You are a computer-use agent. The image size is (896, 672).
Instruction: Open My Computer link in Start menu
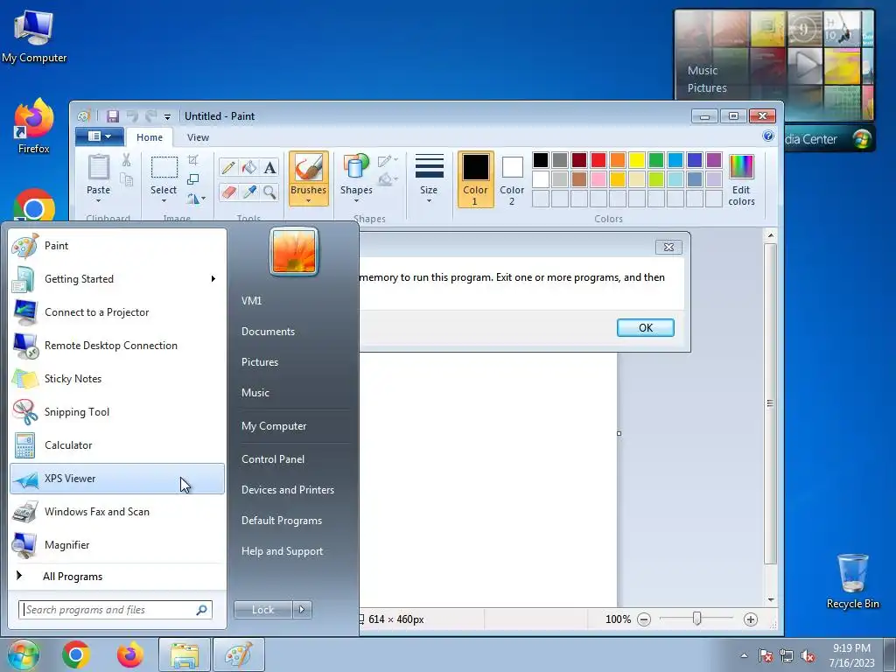tap(274, 426)
